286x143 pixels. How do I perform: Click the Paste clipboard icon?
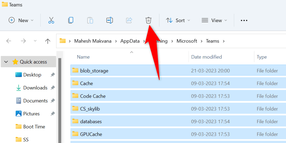point(90,20)
